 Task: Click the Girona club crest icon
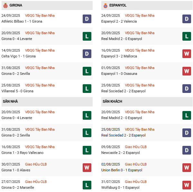tap(5, 5)
